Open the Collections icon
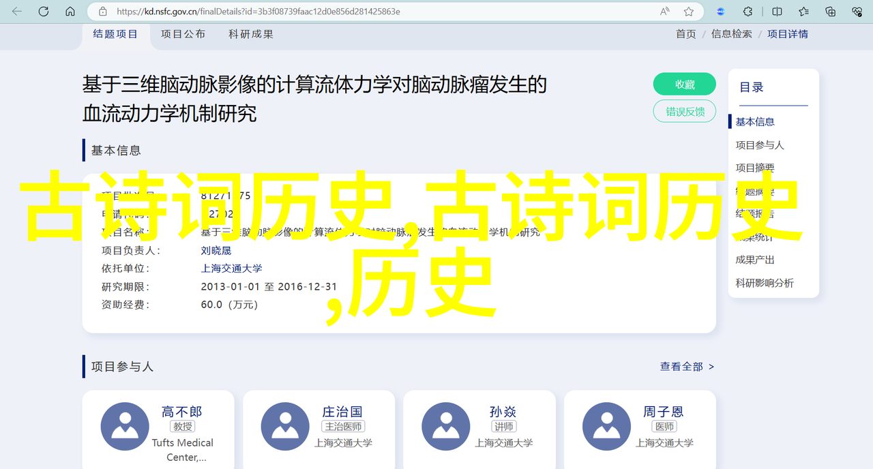The image size is (873, 469). click(x=831, y=12)
